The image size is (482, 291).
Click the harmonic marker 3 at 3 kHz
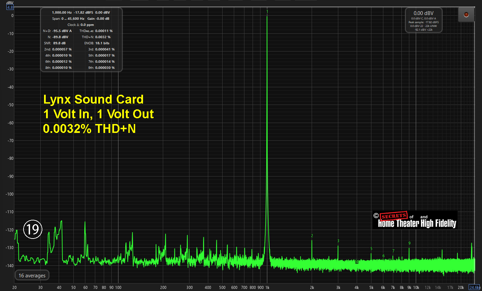click(x=338, y=241)
